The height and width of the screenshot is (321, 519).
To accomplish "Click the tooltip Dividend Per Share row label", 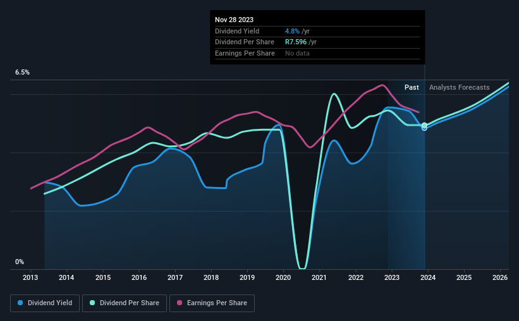I will tap(245, 42).
